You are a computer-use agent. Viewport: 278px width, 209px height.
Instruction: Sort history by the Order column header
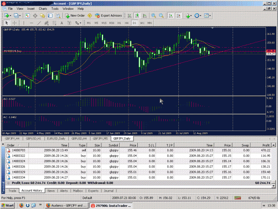tap(17, 145)
